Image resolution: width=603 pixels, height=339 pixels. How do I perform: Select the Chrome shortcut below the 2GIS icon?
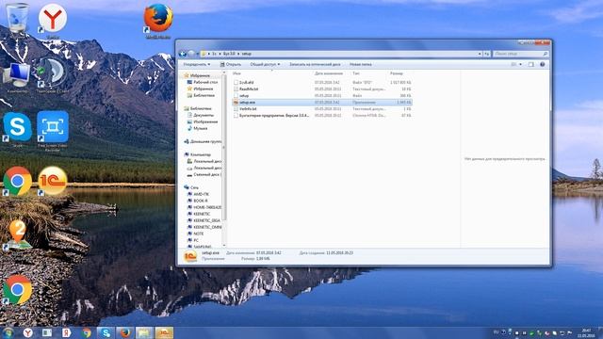[x=17, y=290]
